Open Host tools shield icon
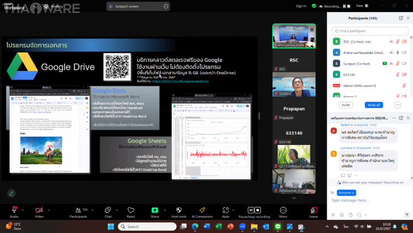This screenshot has width=413, height=233. [x=179, y=210]
